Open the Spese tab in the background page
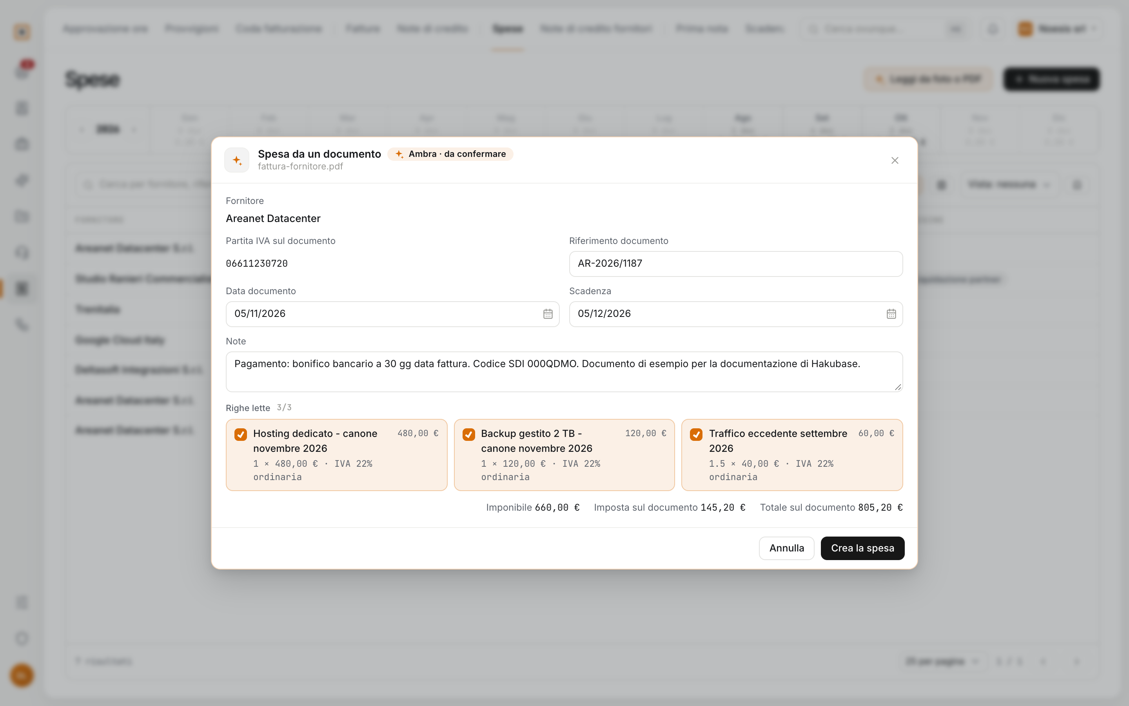Image resolution: width=1129 pixels, height=706 pixels. (508, 29)
